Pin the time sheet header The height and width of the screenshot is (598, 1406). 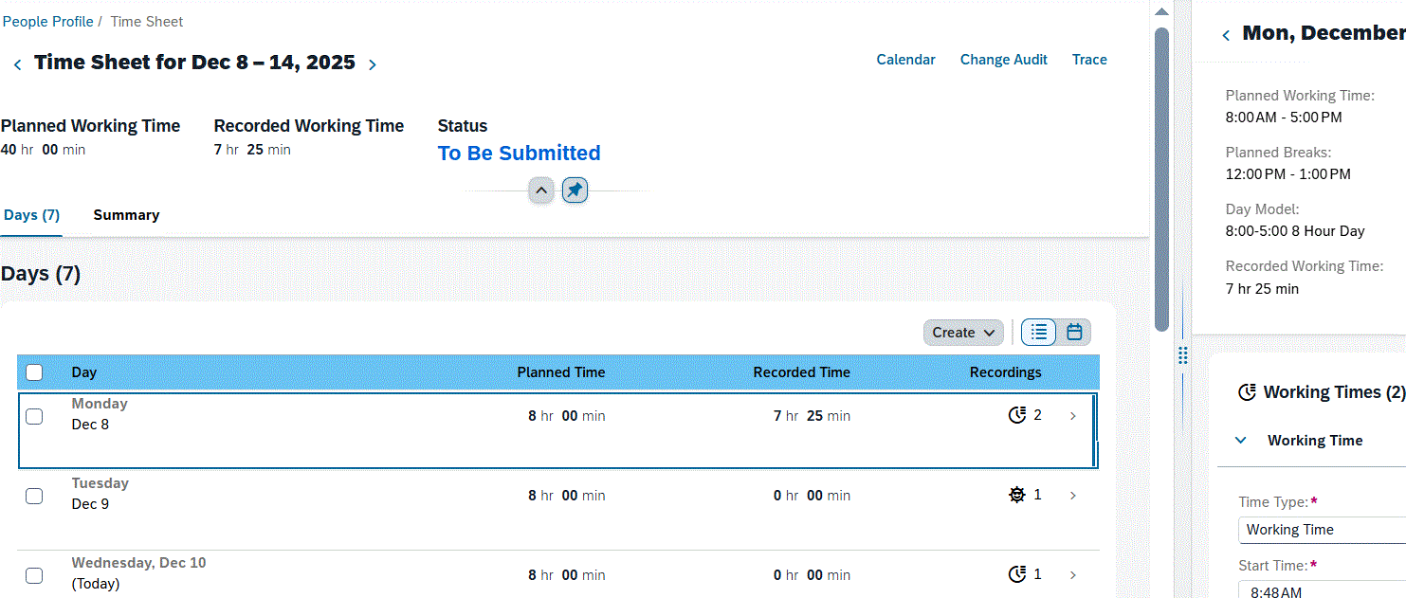click(x=575, y=190)
